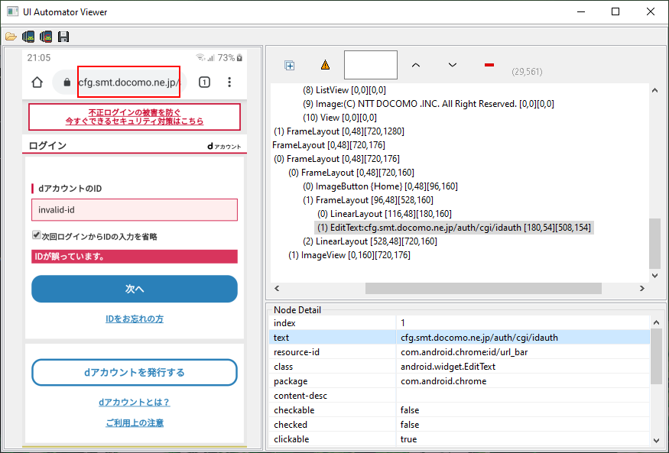Click the hierarchy tree scroll down arrow
Viewport: 669px width, 453px height.
655,276
